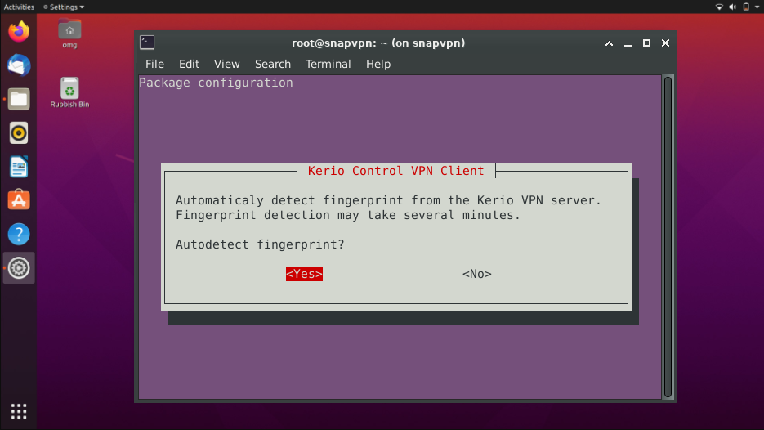The width and height of the screenshot is (764, 430).
Task: Open Activities overview
Action: (19, 7)
